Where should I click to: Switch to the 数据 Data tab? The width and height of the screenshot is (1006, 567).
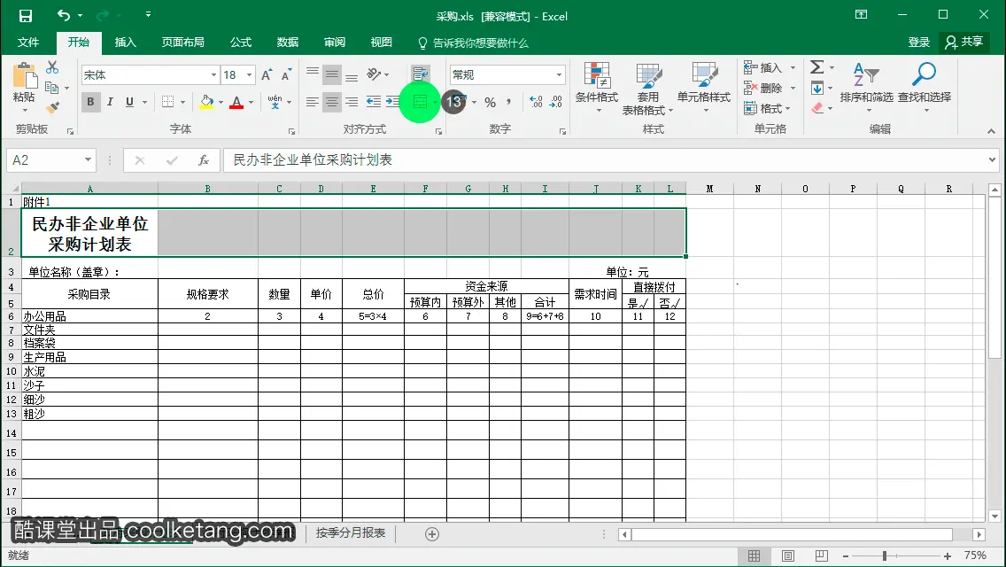[x=288, y=43]
